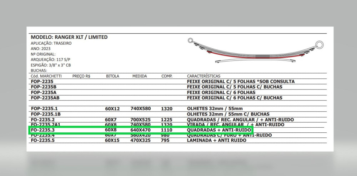The image size is (357, 176).
Task: Click FEIXE ORIGINAL C/ 5 FOLHAS C/ BUCHAS
Action: 235,87
